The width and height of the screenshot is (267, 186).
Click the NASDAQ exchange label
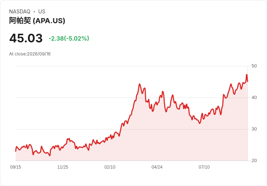click(x=20, y=12)
